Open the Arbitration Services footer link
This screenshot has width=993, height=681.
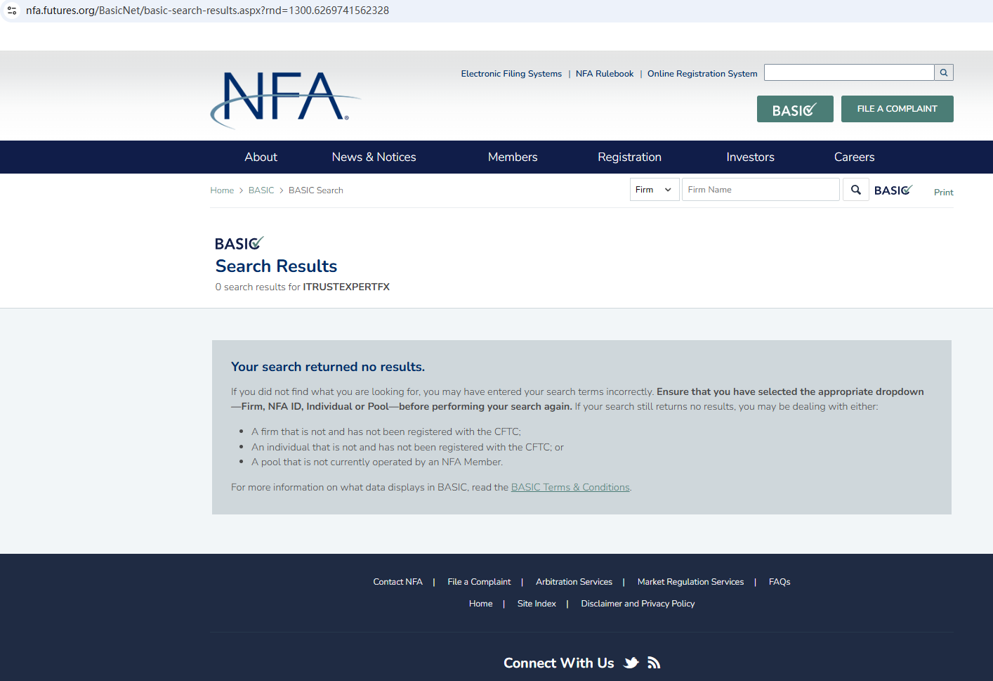click(x=574, y=582)
